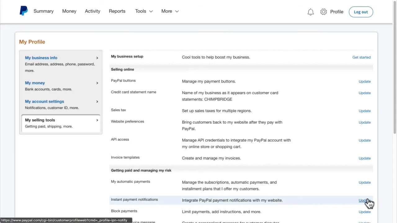Screen dimensions: 397x223
Task: Open the Activity page
Action: click(x=92, y=11)
